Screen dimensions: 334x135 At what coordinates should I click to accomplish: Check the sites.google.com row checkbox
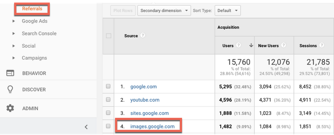[108, 113]
